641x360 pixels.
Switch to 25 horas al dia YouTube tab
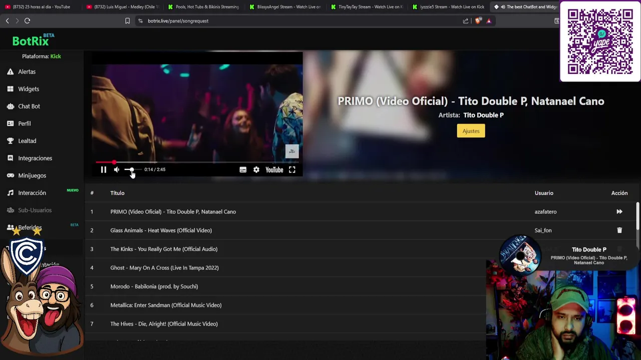(41, 7)
